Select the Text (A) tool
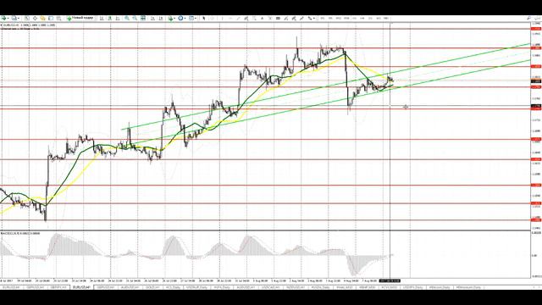Screen dimensions: 542x305 (x=262, y=18)
